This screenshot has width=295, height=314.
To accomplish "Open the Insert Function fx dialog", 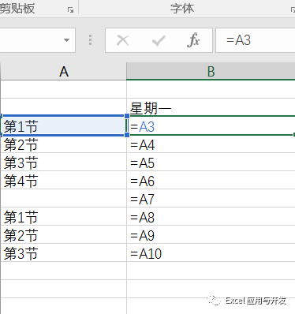I will tap(193, 40).
